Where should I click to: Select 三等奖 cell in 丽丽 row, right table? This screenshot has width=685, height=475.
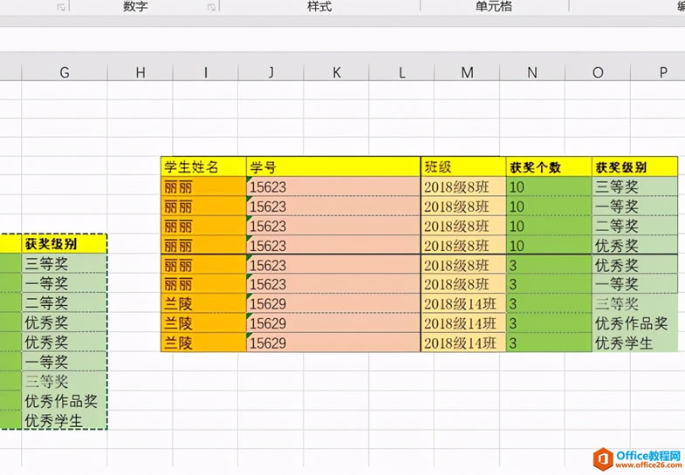point(634,187)
